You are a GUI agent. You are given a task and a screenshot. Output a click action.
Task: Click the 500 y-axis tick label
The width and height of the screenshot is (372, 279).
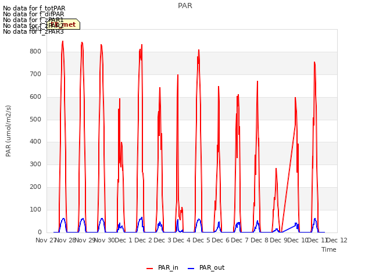(35, 119)
